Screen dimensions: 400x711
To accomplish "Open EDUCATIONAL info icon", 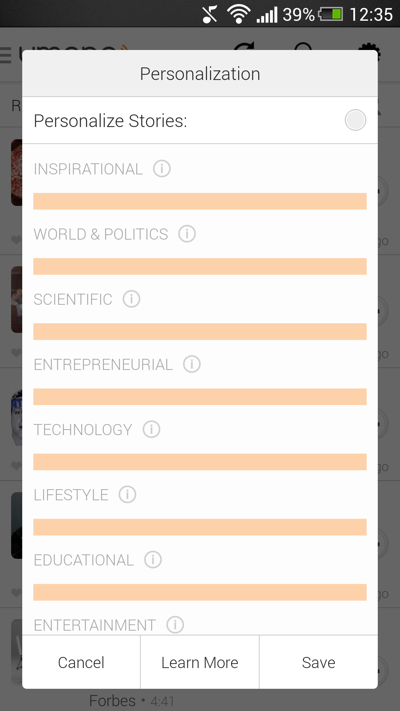I will 153,560.
